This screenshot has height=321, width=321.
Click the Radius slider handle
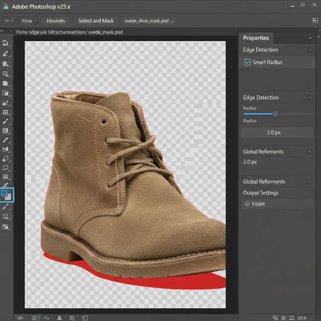(x=275, y=114)
